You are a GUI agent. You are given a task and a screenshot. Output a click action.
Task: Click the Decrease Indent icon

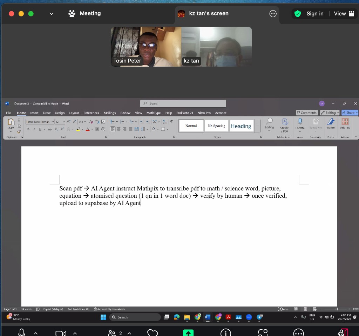[142, 122]
